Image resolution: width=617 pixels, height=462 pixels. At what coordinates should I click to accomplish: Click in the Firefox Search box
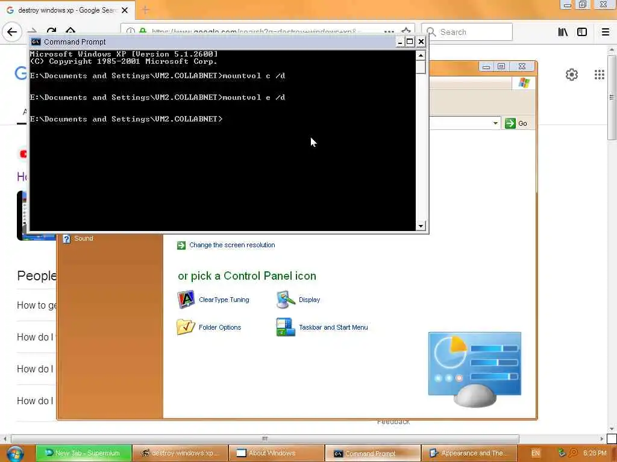(x=467, y=32)
